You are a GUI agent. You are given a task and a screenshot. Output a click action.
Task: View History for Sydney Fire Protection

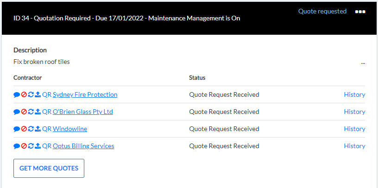354,95
